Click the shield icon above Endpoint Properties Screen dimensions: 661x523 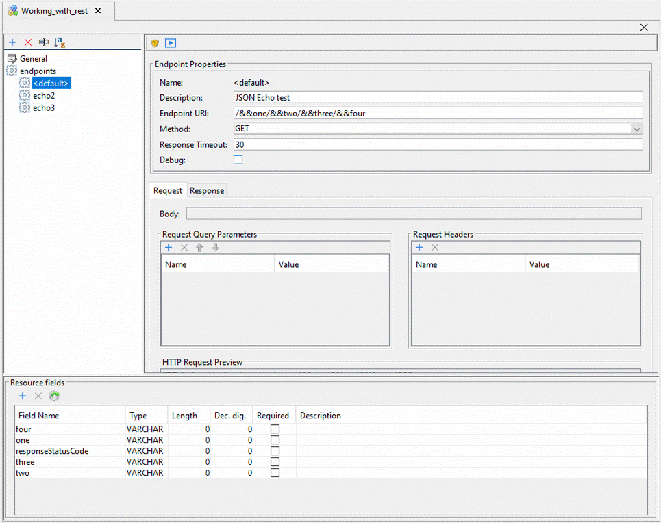coord(155,43)
